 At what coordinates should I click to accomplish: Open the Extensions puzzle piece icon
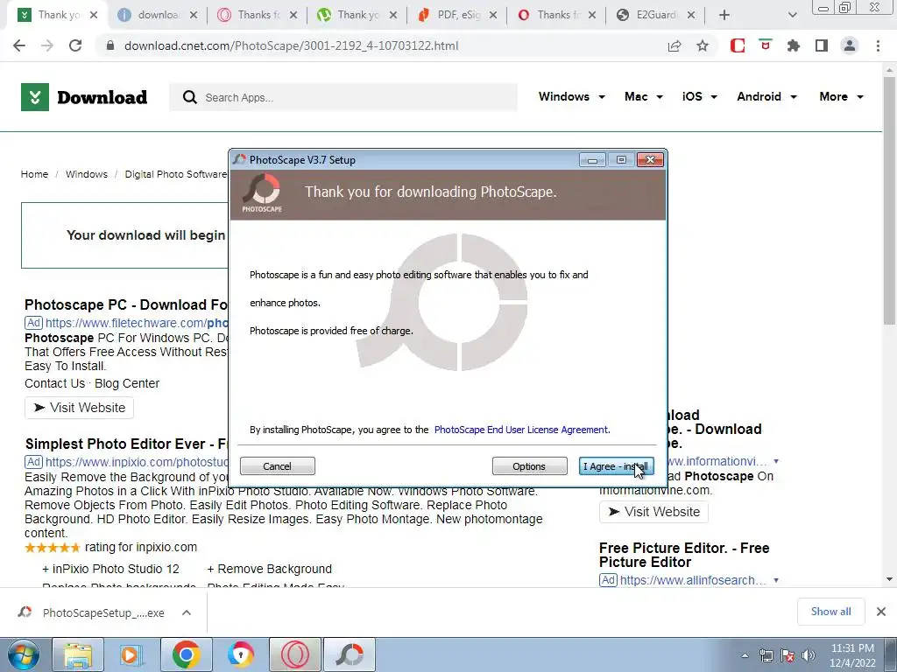794,45
